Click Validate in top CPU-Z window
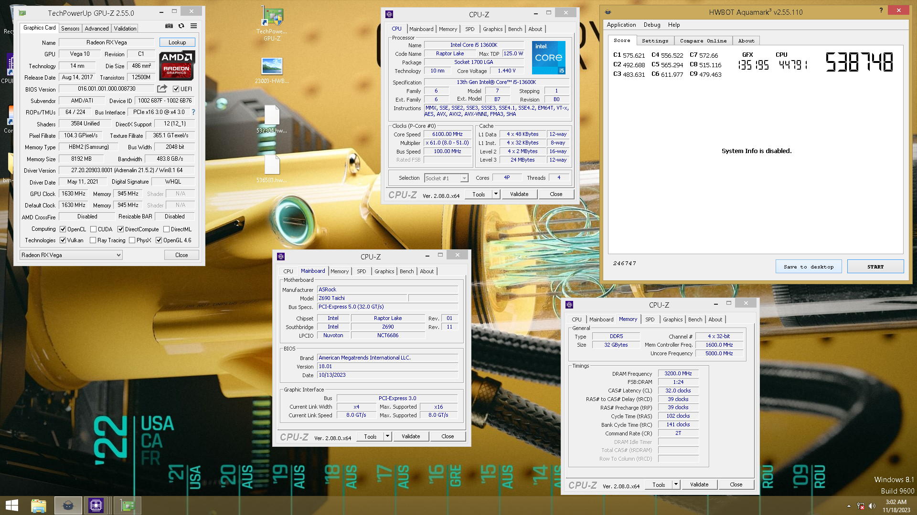Screen dimensions: 917x515 [519, 194]
